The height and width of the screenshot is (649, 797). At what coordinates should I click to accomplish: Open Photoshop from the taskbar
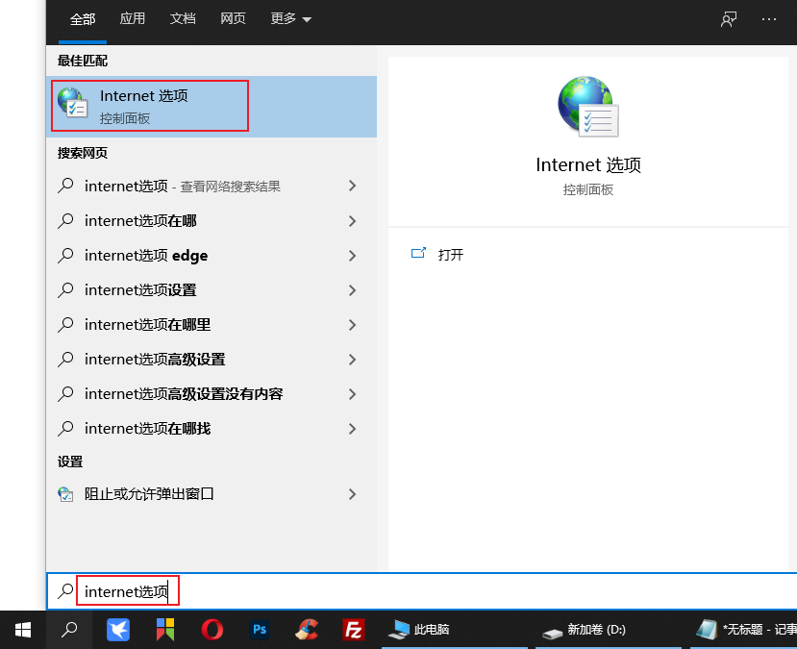260,630
